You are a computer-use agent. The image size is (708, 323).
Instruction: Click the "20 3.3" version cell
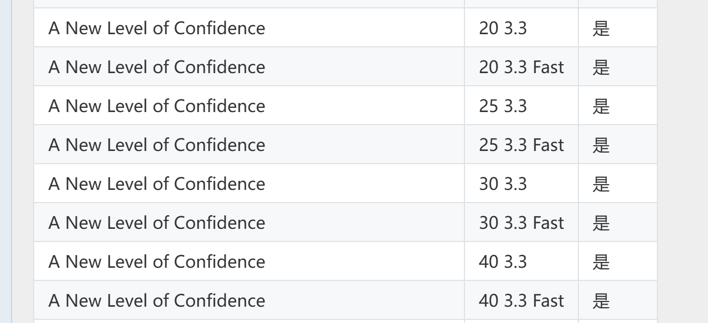[x=521, y=28]
